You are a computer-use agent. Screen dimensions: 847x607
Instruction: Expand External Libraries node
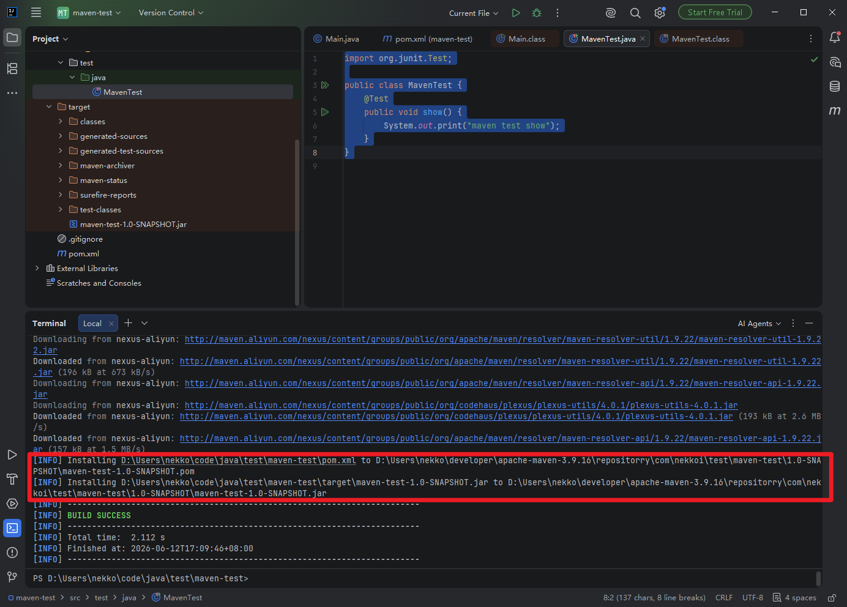point(37,268)
